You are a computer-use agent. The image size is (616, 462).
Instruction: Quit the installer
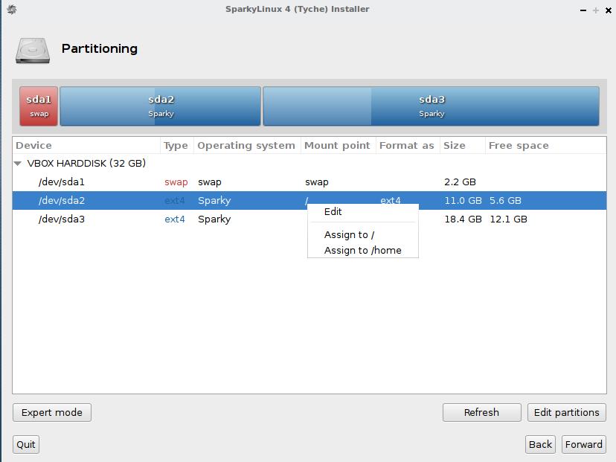click(x=26, y=444)
